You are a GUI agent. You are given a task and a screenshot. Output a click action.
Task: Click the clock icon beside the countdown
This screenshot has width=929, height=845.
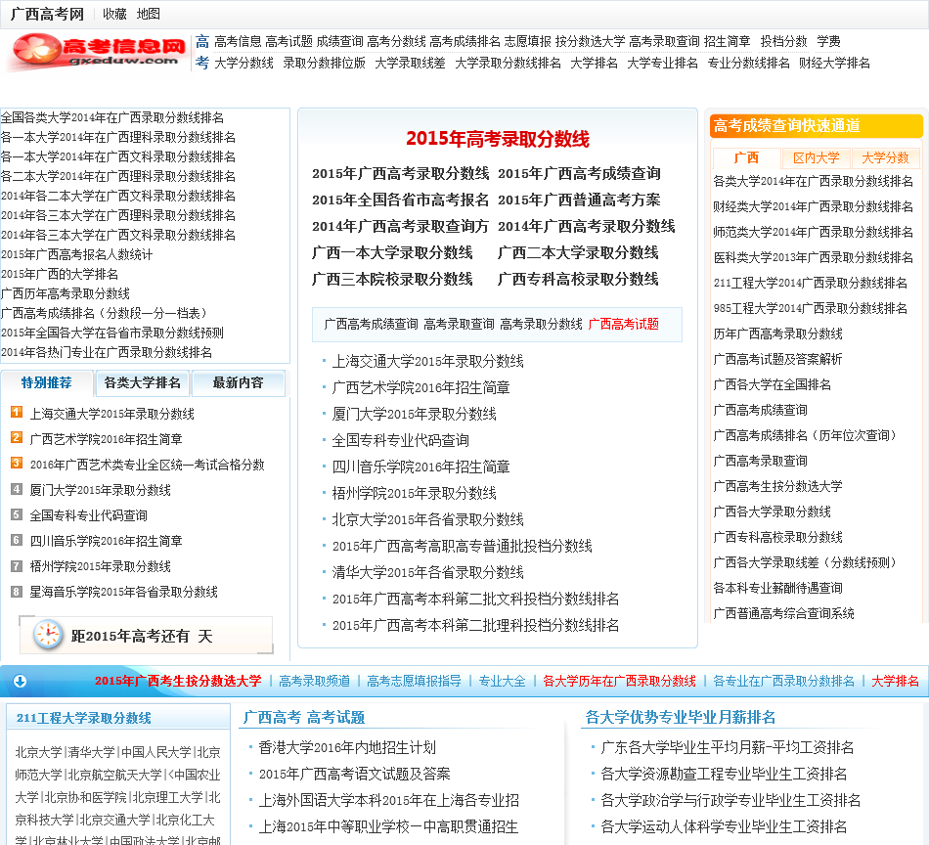tap(47, 636)
